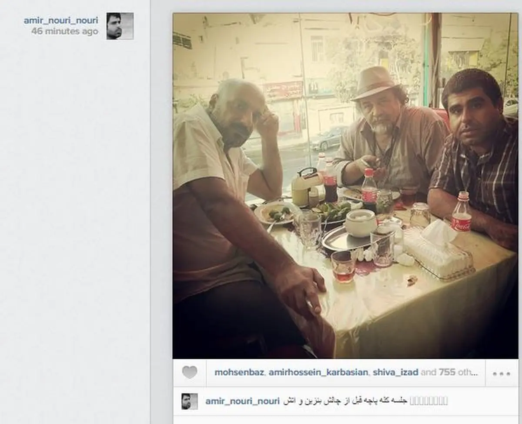Visit mohsenbaz's profile from the likes

point(239,372)
